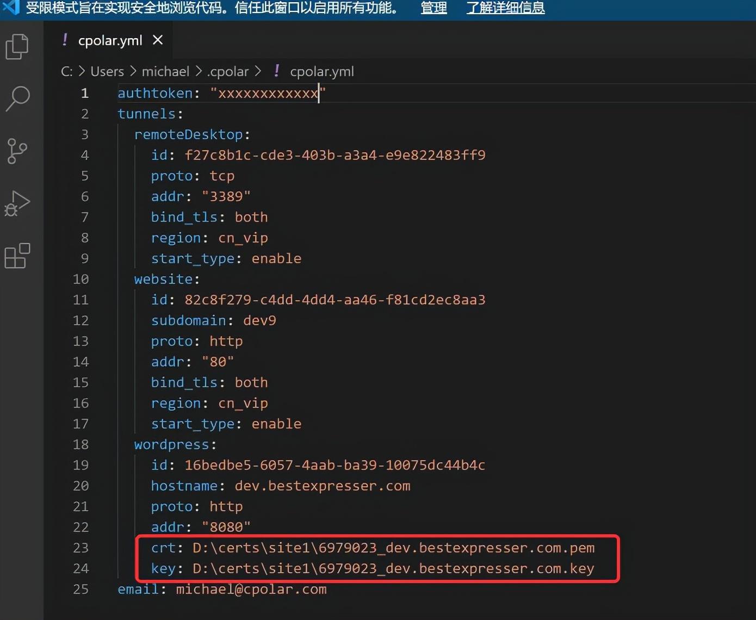Viewport: 756px width, 620px height.
Task: Click the id 82c8f279-c4dd-4dd4-aa46-f81cd2ec8aa3
Action: (335, 300)
